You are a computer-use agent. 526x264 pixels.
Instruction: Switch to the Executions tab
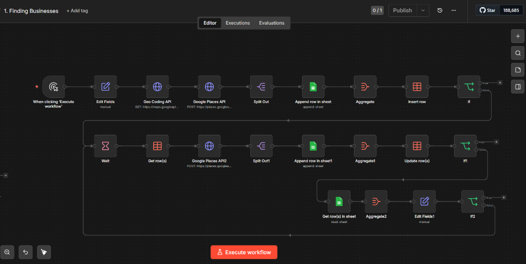click(237, 23)
